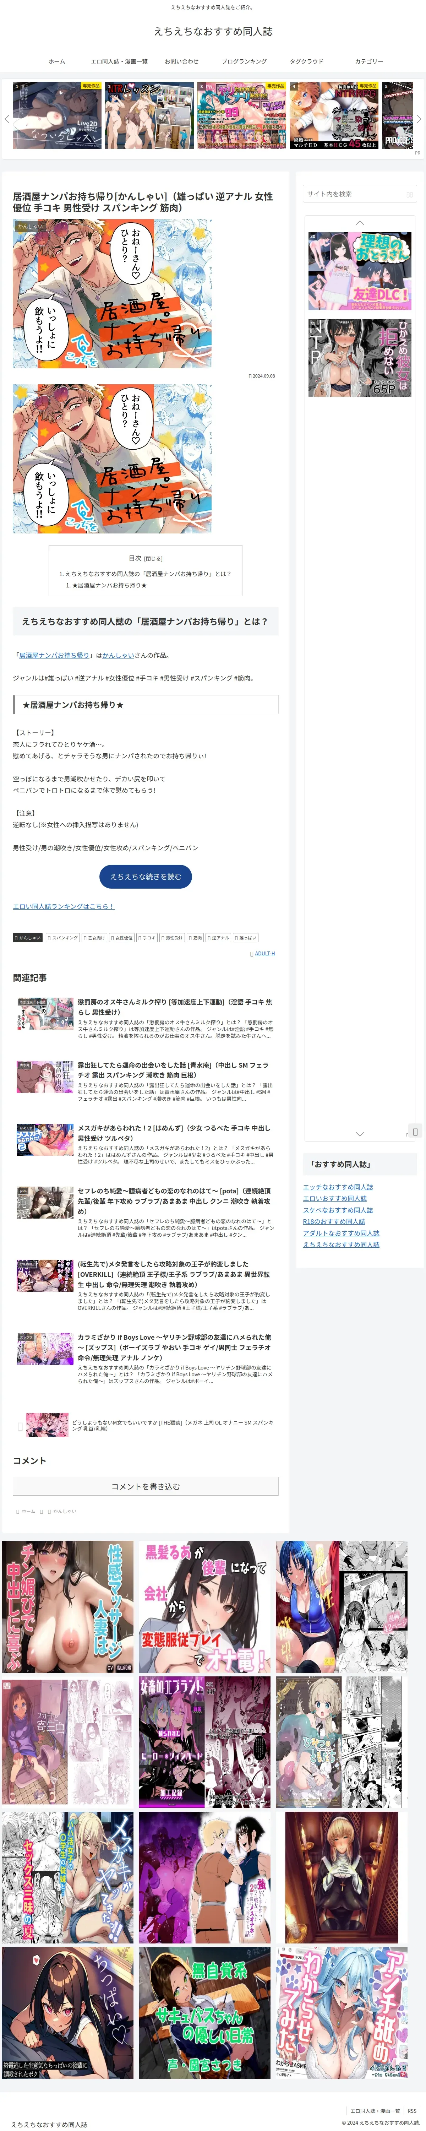Screen dimensions: 426x2131
Task: Open the R18のおすすめ同人誌 sidebar link
Action: (333, 1222)
